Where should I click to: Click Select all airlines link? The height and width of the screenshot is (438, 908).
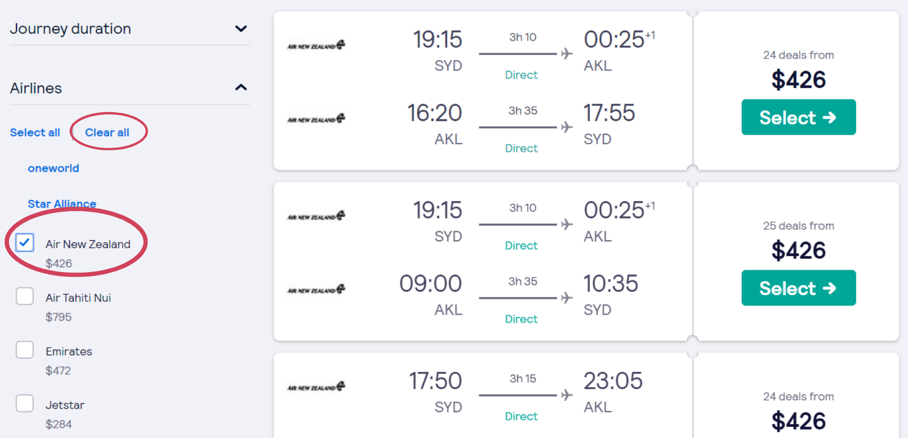point(35,132)
